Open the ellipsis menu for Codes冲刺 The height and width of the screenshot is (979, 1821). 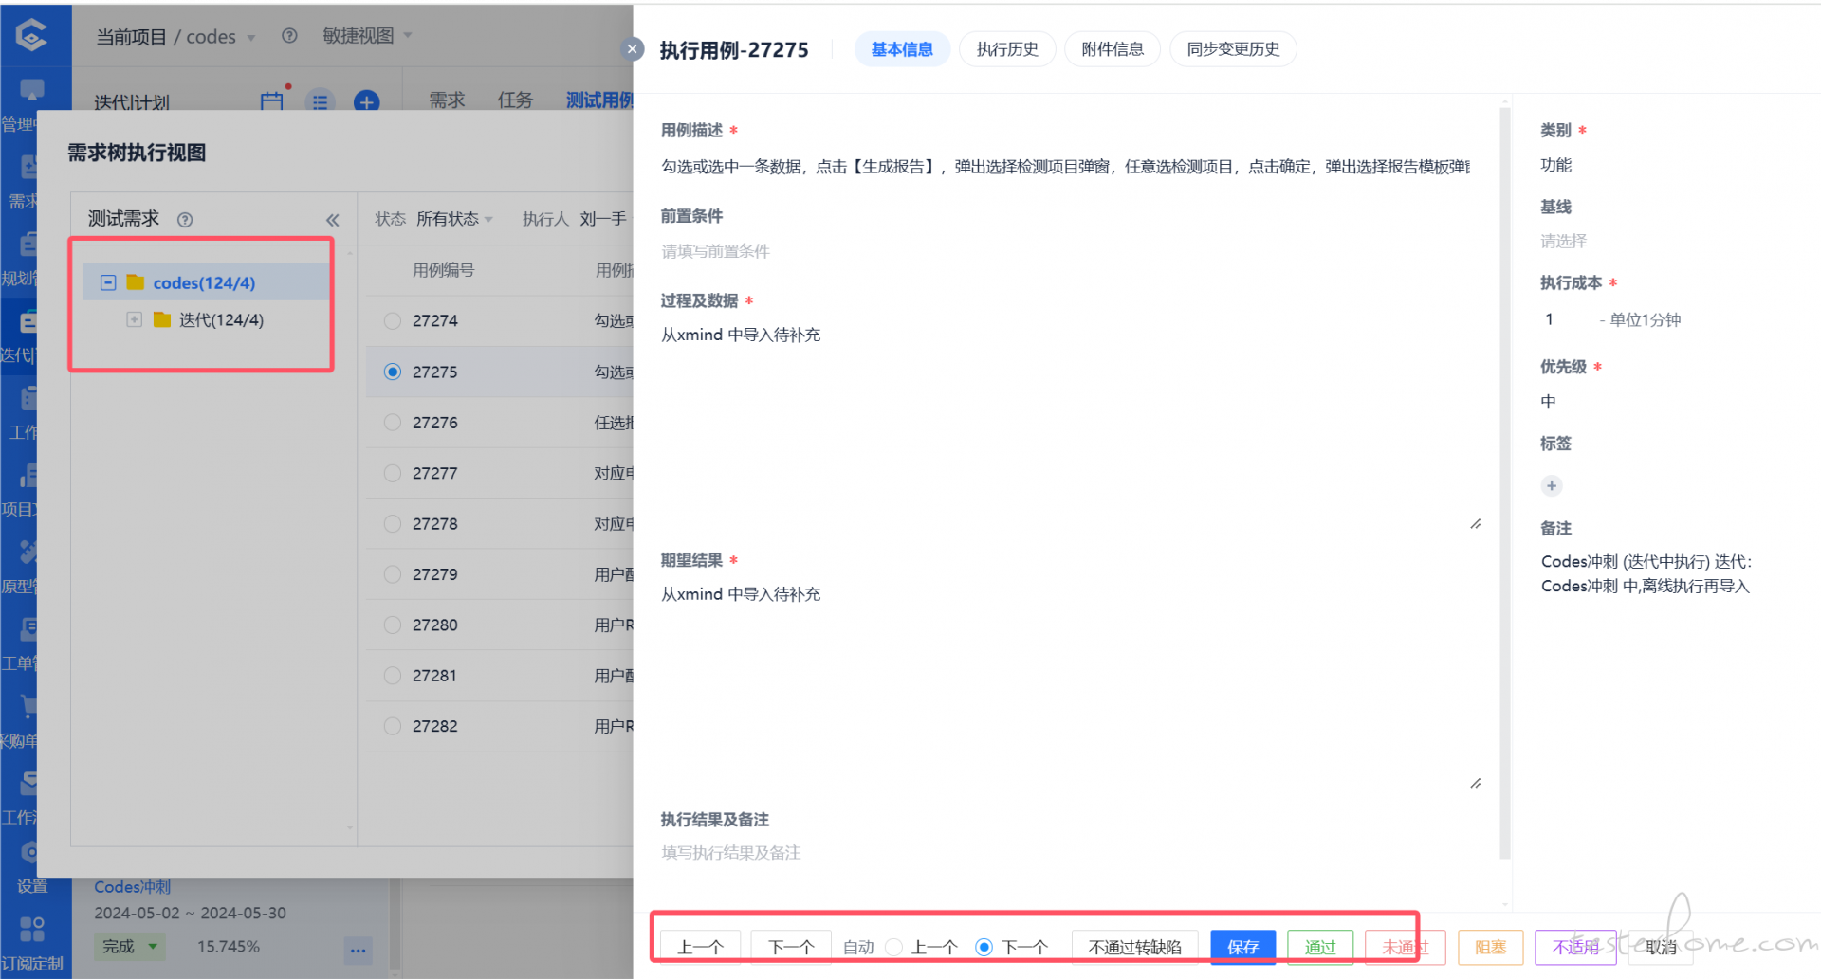(358, 949)
